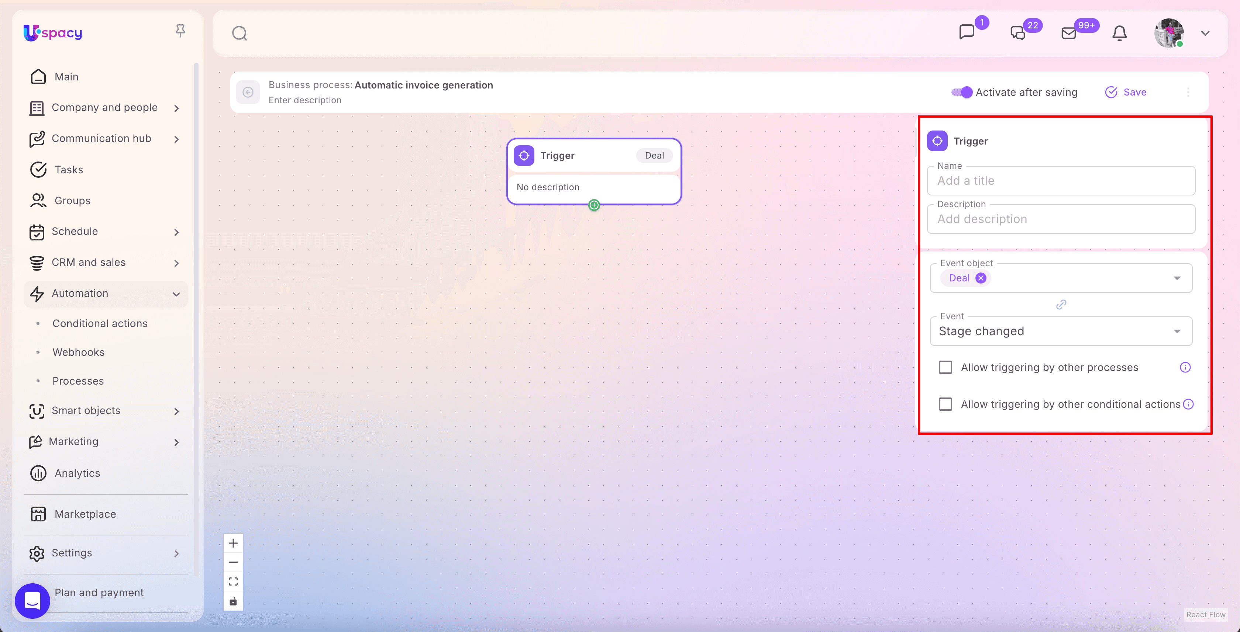Click the user profile avatar
The width and height of the screenshot is (1240, 632).
click(1169, 33)
